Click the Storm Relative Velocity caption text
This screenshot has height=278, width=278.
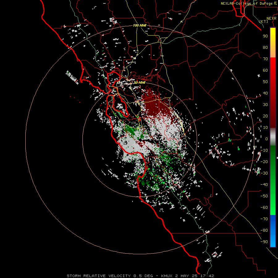(140, 276)
